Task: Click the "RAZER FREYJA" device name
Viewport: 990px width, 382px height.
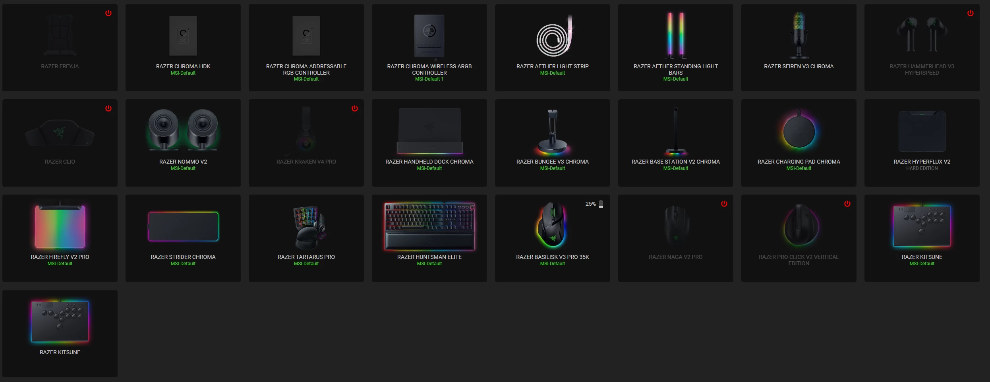Action: 60,66
